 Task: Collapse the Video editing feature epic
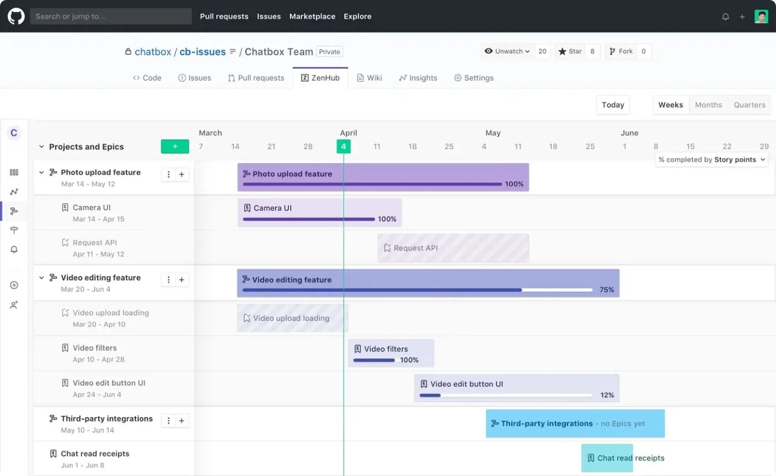[x=41, y=277]
